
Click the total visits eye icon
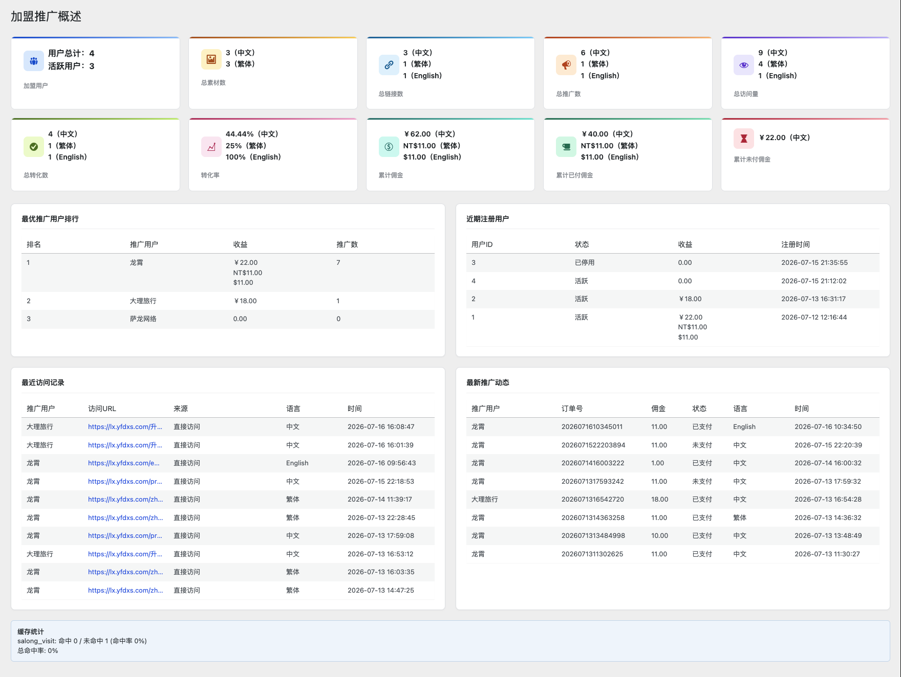[x=744, y=65]
